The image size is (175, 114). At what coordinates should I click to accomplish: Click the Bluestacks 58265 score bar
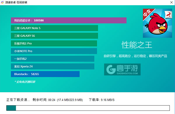click(x=45, y=74)
